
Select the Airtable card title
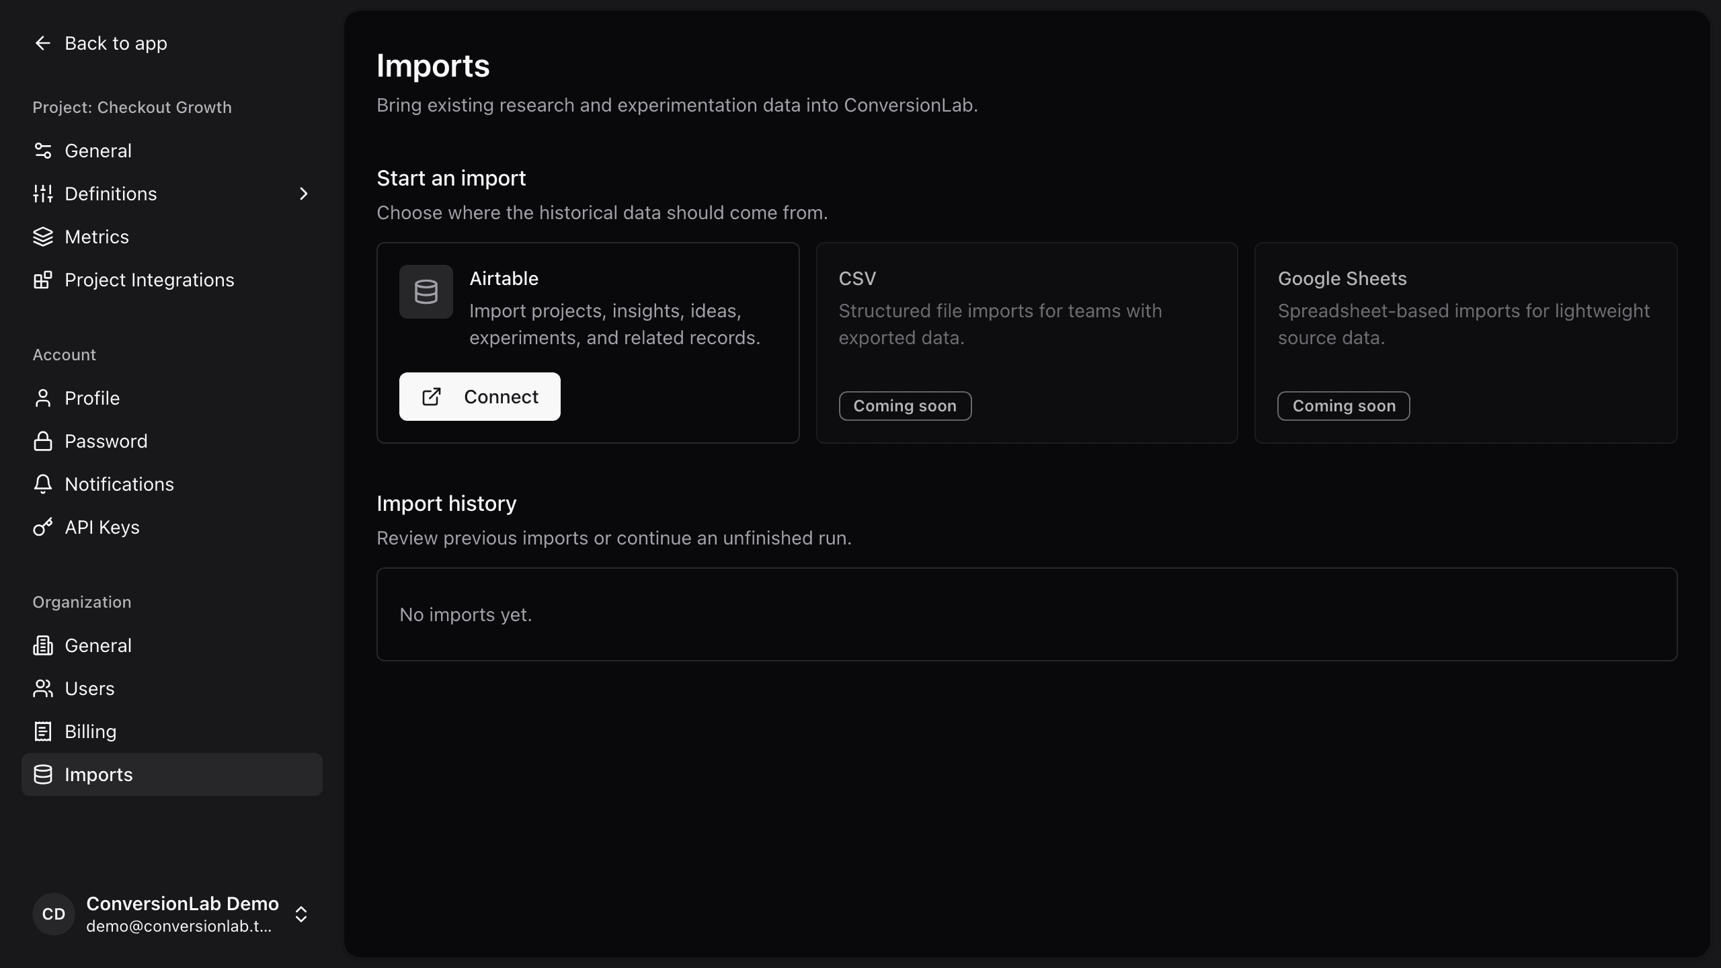click(504, 278)
